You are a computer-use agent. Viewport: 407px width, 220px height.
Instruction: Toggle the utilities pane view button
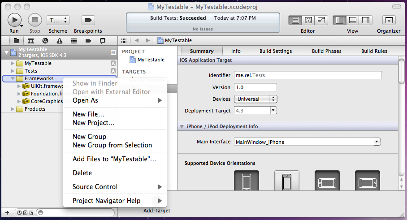pyautogui.click(x=366, y=20)
